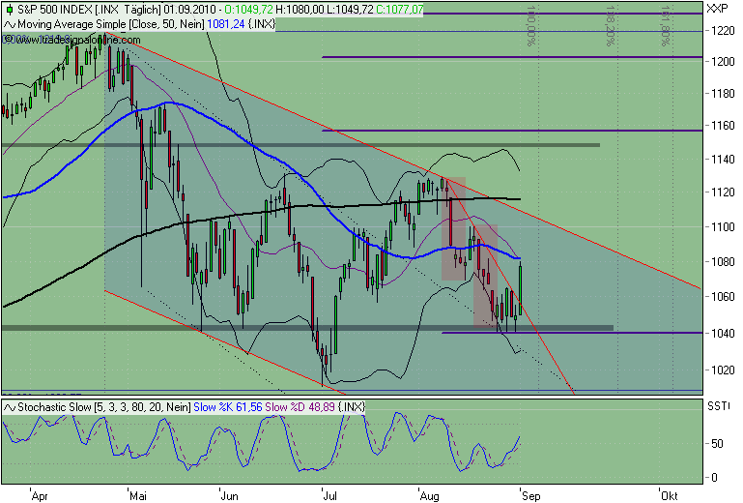
Task: Click the XXP label at top right
Action: [717, 9]
